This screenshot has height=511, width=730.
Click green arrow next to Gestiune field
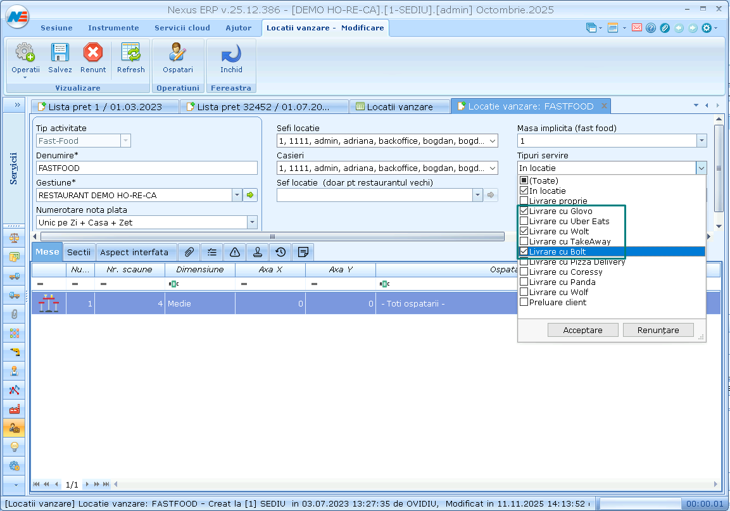[x=251, y=195]
